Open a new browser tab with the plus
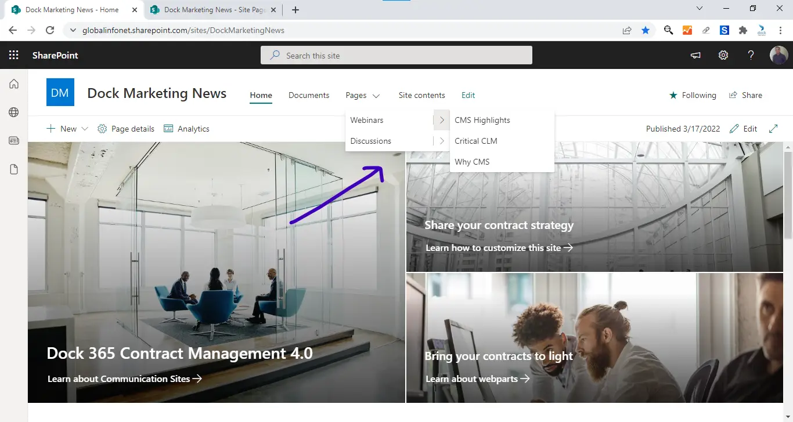Screen dimensions: 793x422 click(x=295, y=10)
